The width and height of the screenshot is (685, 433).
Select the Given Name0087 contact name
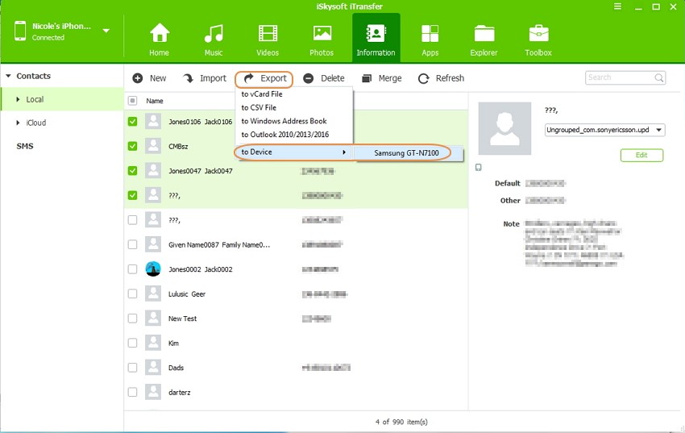(x=219, y=244)
